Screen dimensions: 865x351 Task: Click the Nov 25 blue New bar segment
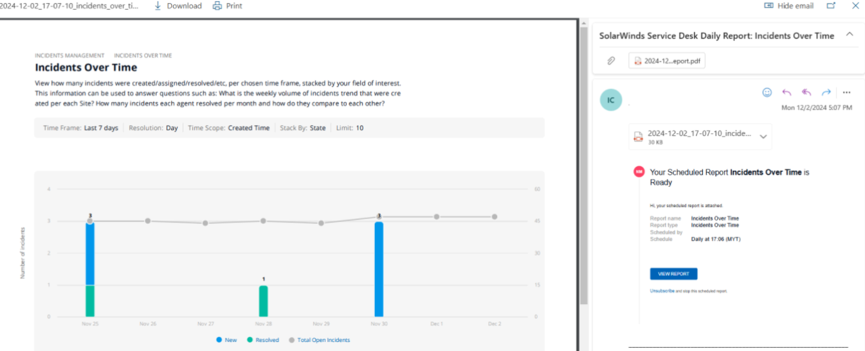tap(90, 253)
